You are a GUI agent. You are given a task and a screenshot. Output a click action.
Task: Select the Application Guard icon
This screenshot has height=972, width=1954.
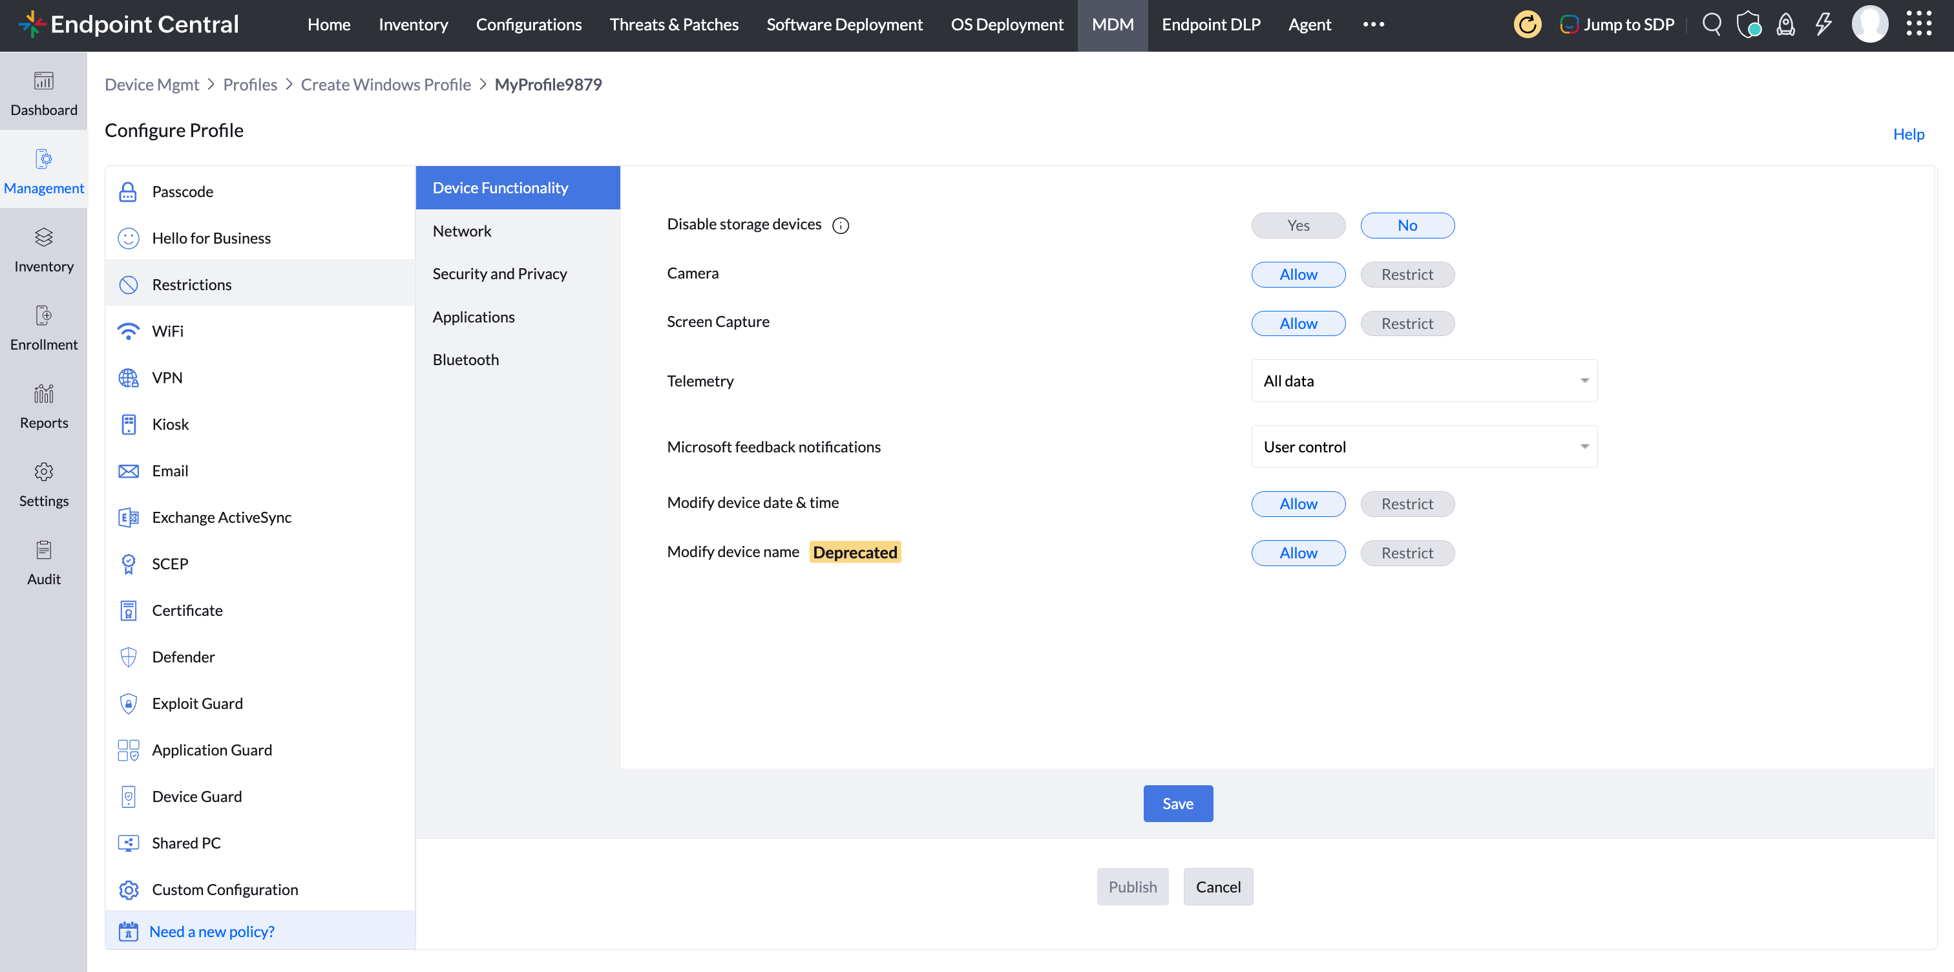(128, 750)
